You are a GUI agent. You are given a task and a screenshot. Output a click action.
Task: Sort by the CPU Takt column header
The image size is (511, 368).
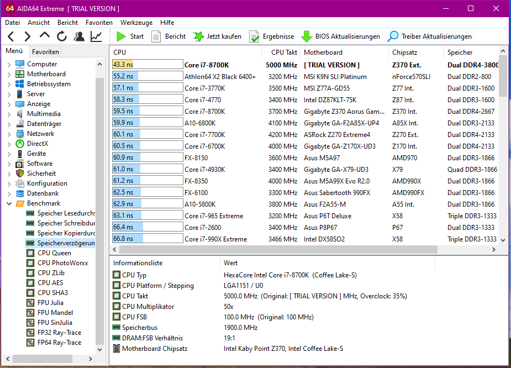(x=281, y=52)
